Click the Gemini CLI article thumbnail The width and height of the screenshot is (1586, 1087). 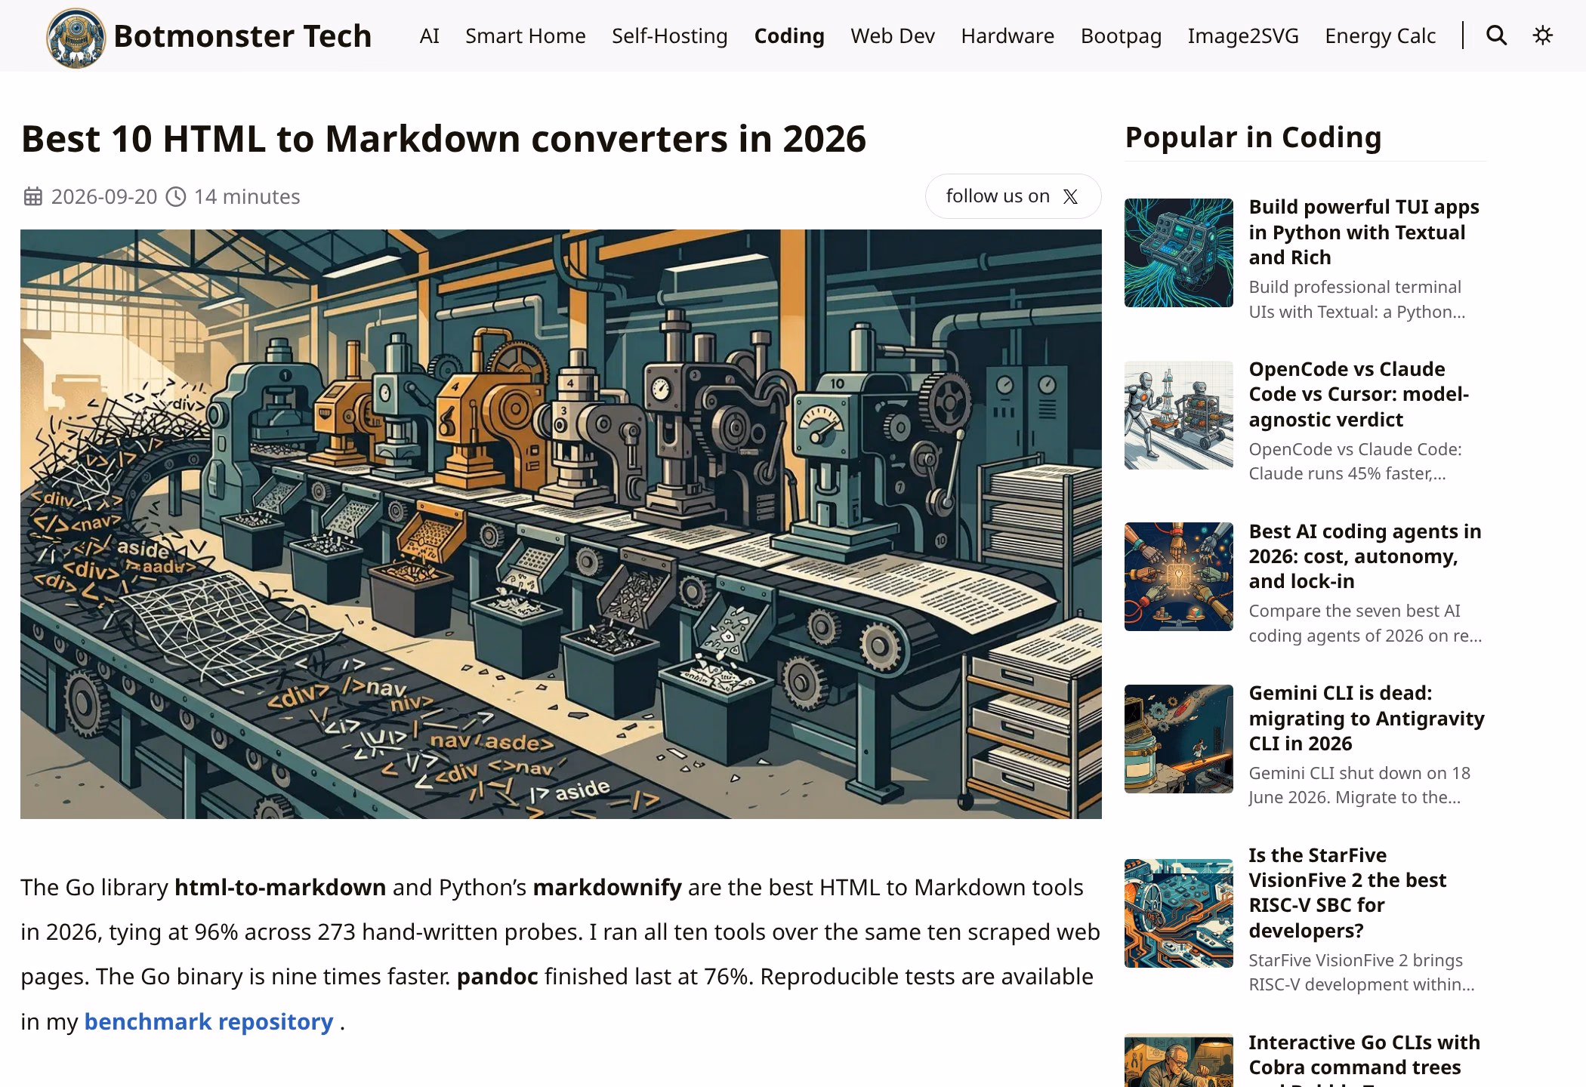1178,739
